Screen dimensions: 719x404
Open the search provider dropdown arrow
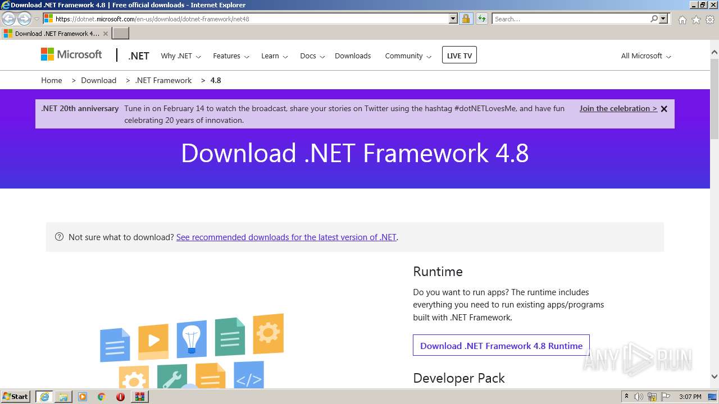(x=663, y=19)
